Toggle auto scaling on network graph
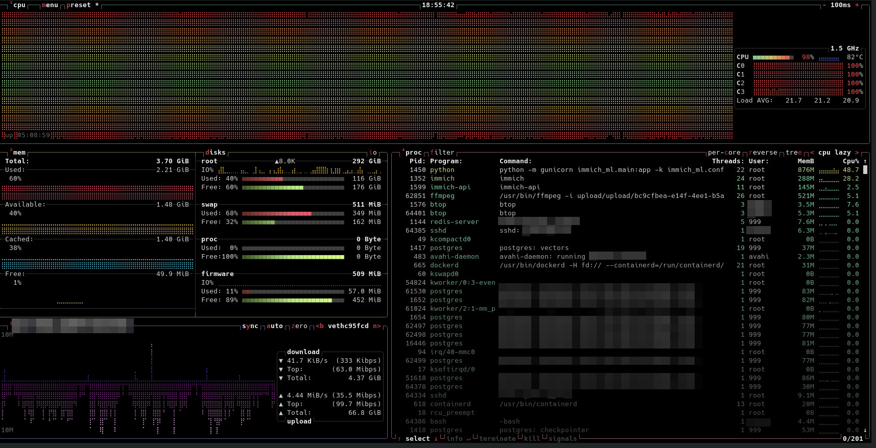 274,326
